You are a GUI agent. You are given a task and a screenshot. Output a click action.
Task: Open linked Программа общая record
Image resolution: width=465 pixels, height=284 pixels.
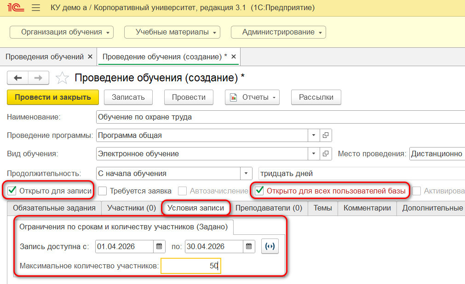pos(326,135)
